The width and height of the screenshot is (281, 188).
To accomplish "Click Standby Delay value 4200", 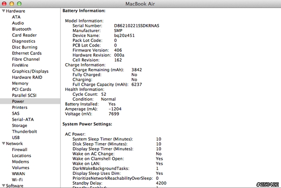I will pos(161,183).
